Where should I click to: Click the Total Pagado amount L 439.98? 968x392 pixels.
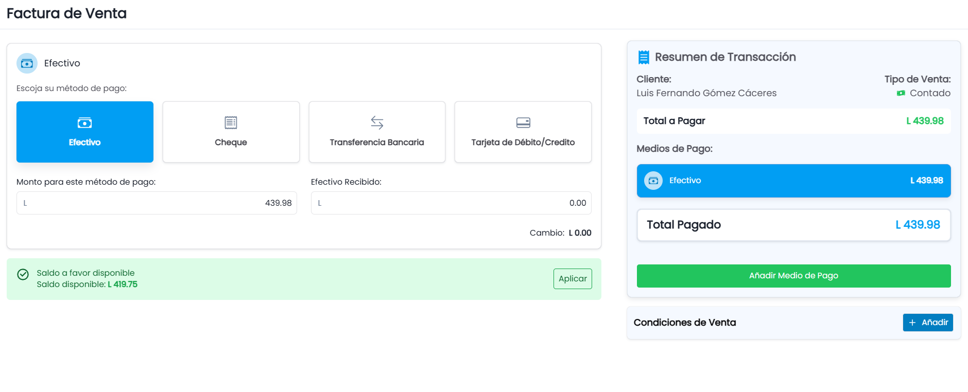pyautogui.click(x=918, y=225)
